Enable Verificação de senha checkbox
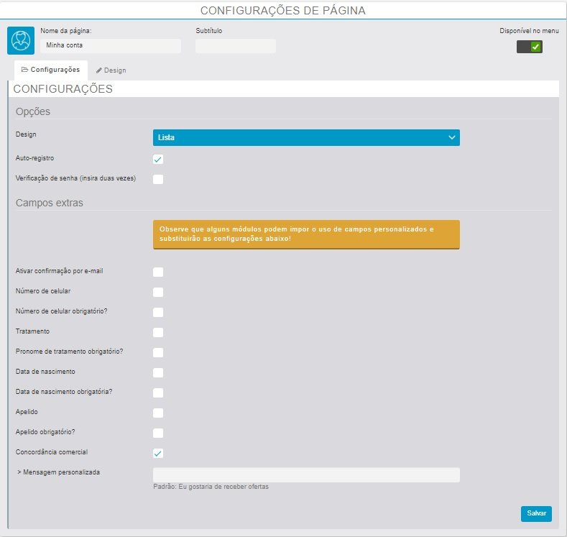 coord(158,179)
